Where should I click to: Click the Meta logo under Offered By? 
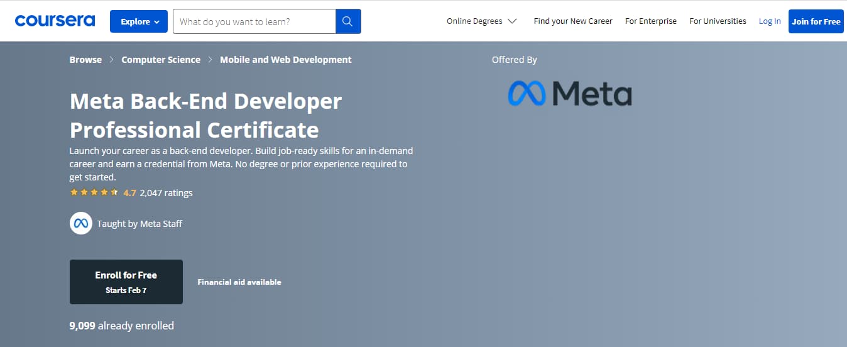pyautogui.click(x=569, y=94)
